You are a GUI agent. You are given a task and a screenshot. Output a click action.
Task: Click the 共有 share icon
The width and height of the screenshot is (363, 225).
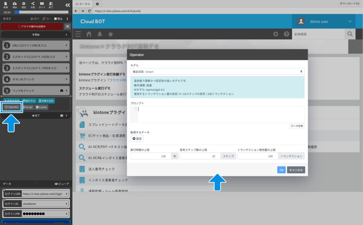click(33, 5)
